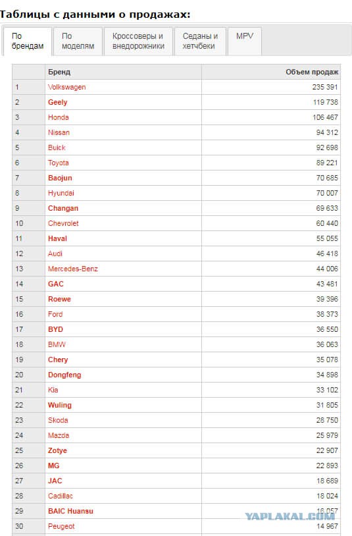Click the BAIC Huansu link

(70, 511)
